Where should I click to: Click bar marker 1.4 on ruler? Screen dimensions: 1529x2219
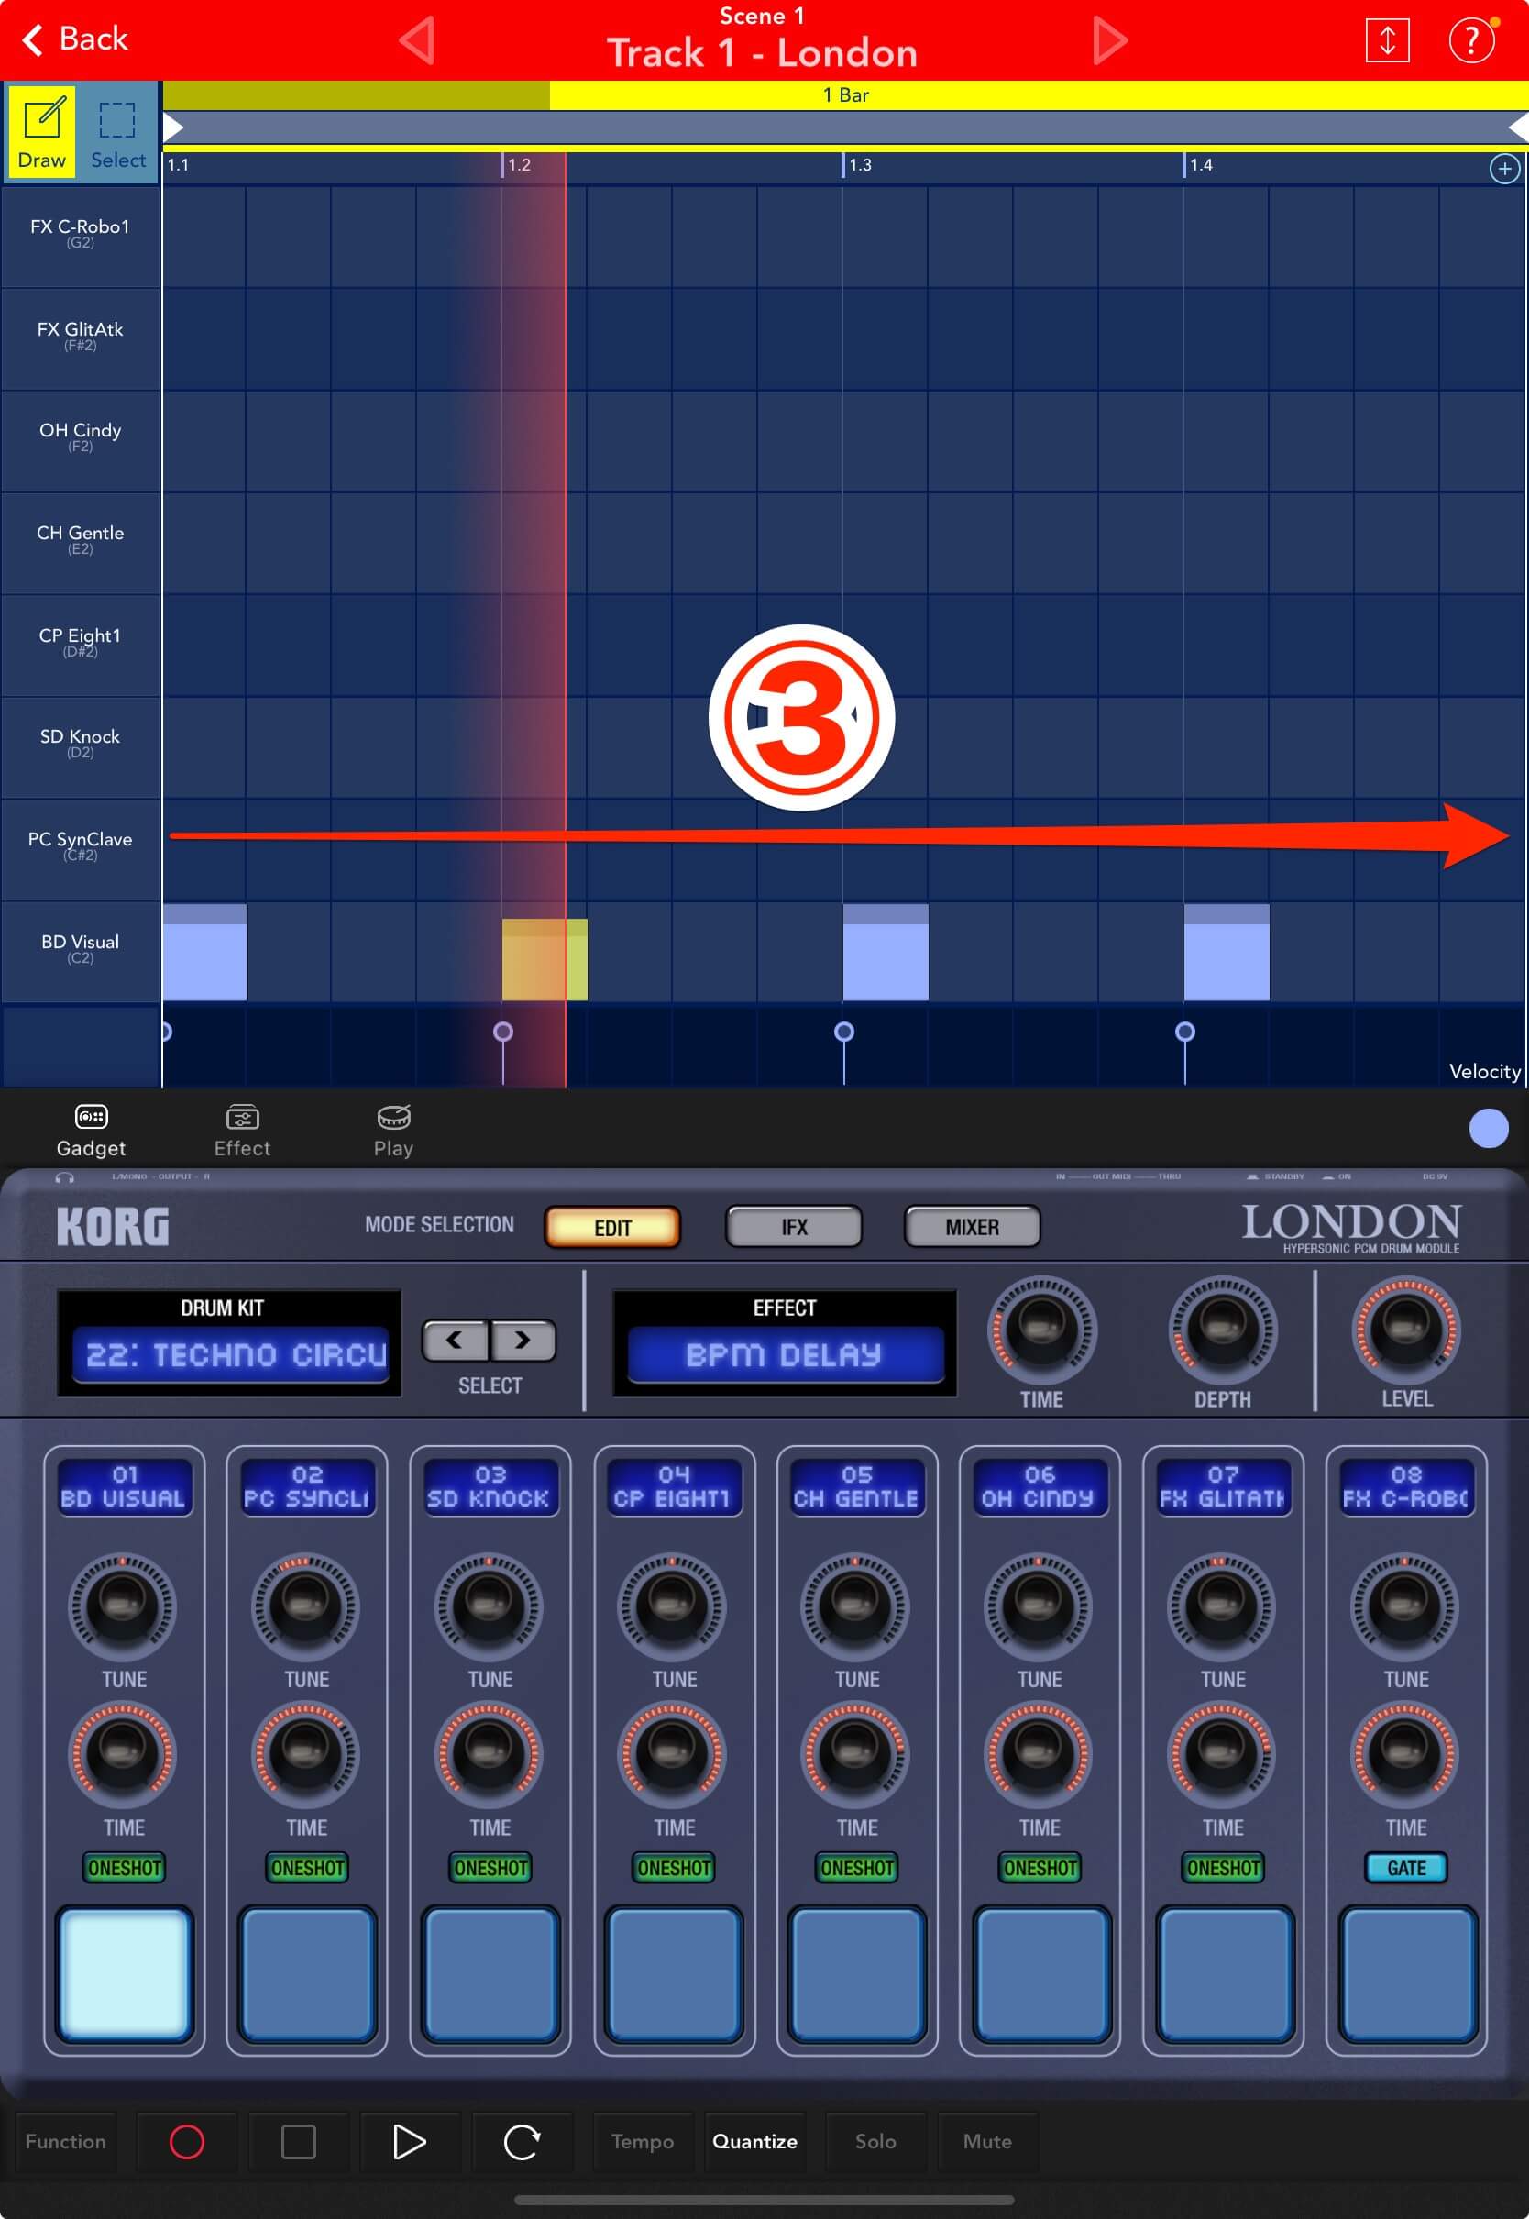tap(1199, 165)
